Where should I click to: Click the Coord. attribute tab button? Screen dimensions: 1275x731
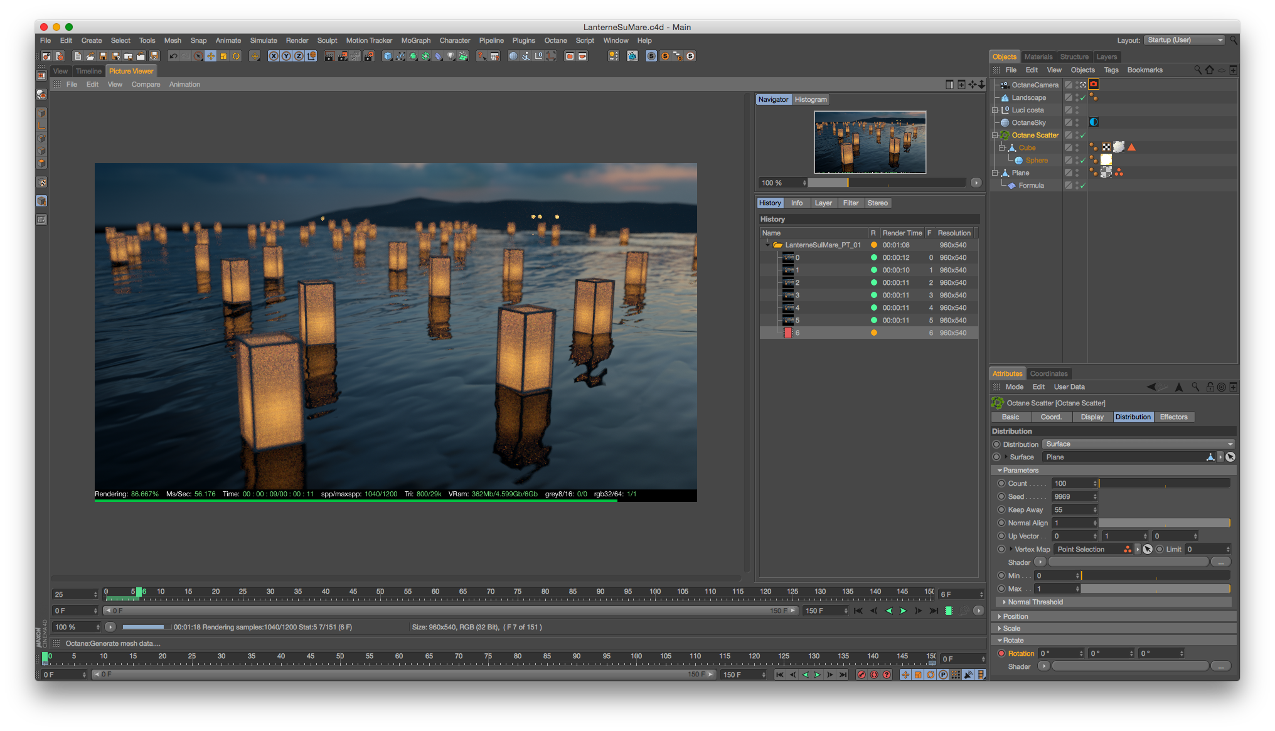point(1051,417)
